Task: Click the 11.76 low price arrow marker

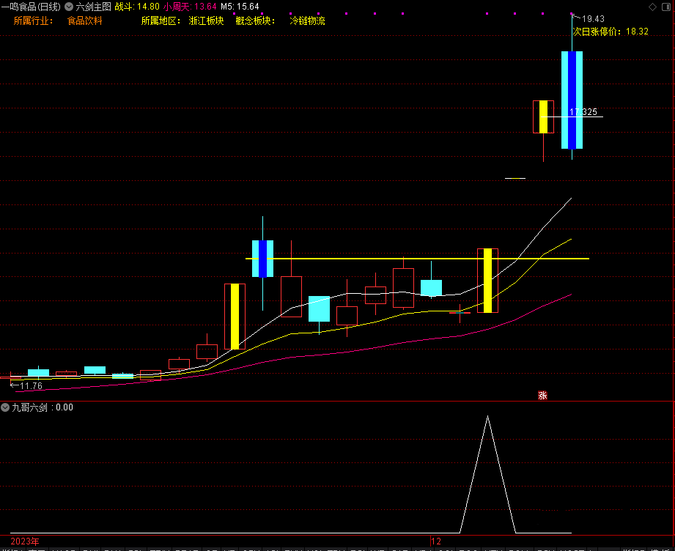Action: point(26,385)
